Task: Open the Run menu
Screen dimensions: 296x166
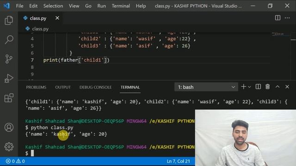Action: pos(102,6)
